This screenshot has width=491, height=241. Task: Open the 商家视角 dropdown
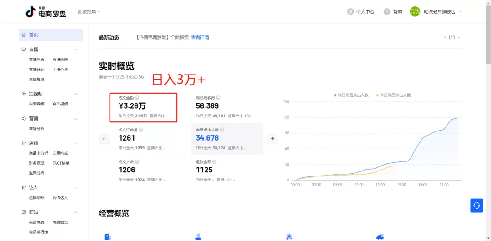point(89,12)
